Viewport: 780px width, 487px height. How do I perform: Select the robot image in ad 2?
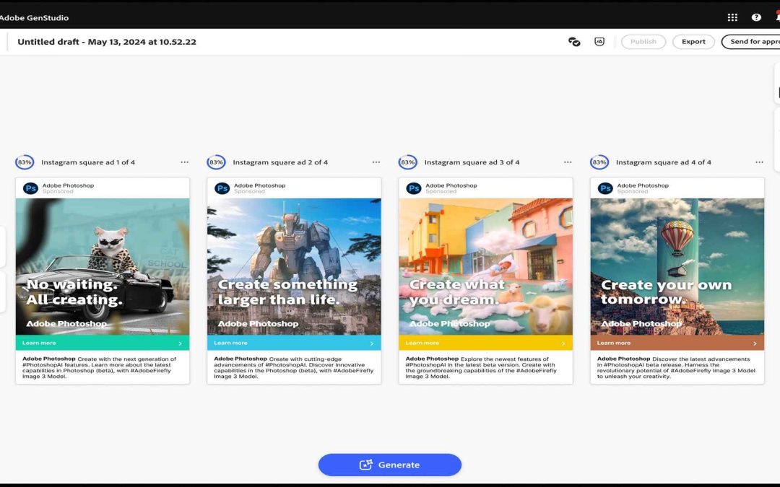[x=294, y=245]
